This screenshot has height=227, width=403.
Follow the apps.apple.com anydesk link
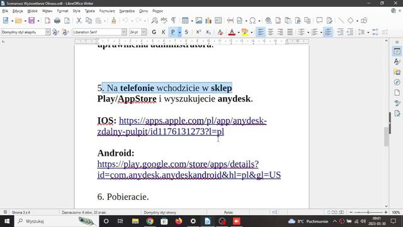pyautogui.click(x=182, y=126)
